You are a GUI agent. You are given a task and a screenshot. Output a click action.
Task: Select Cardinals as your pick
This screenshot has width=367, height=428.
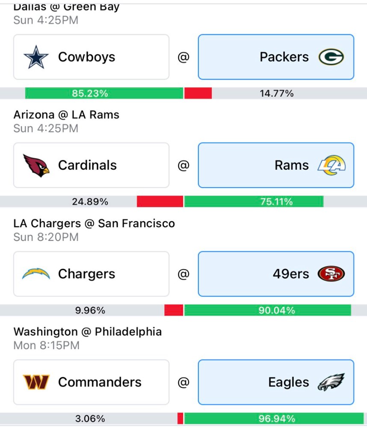coord(91,165)
